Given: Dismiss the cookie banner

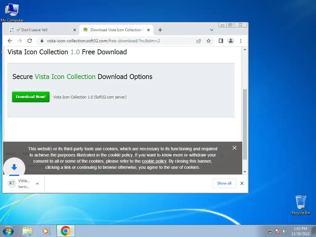Looking at the screenshot, I should (235, 148).
